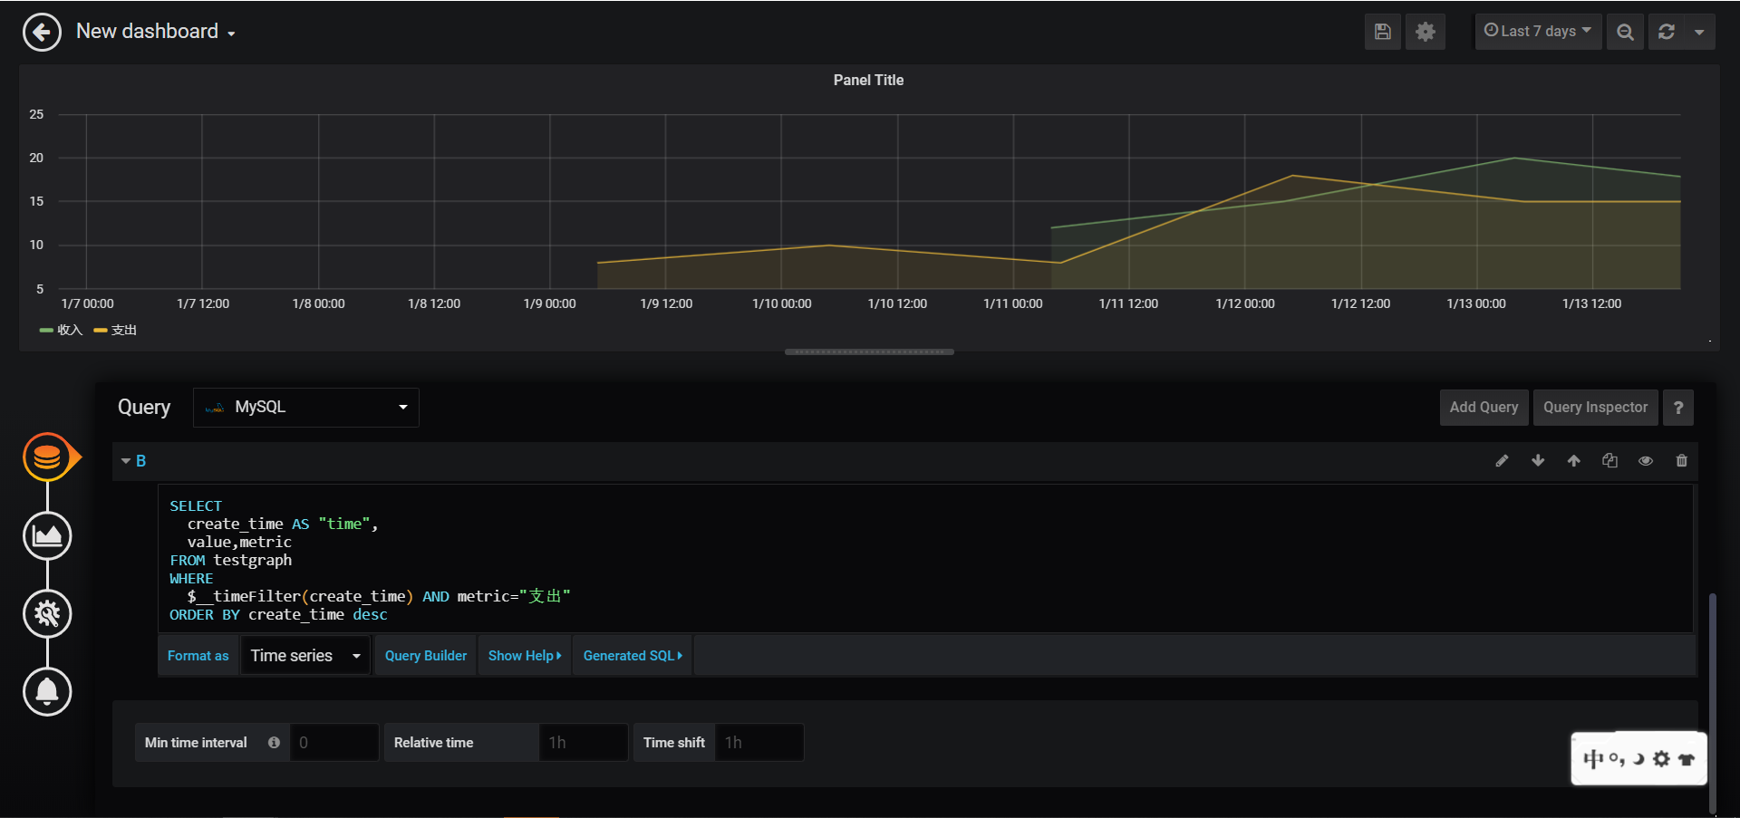Toggle IME half-moon width icon
Screen dimensions: 1740x818
(1638, 759)
